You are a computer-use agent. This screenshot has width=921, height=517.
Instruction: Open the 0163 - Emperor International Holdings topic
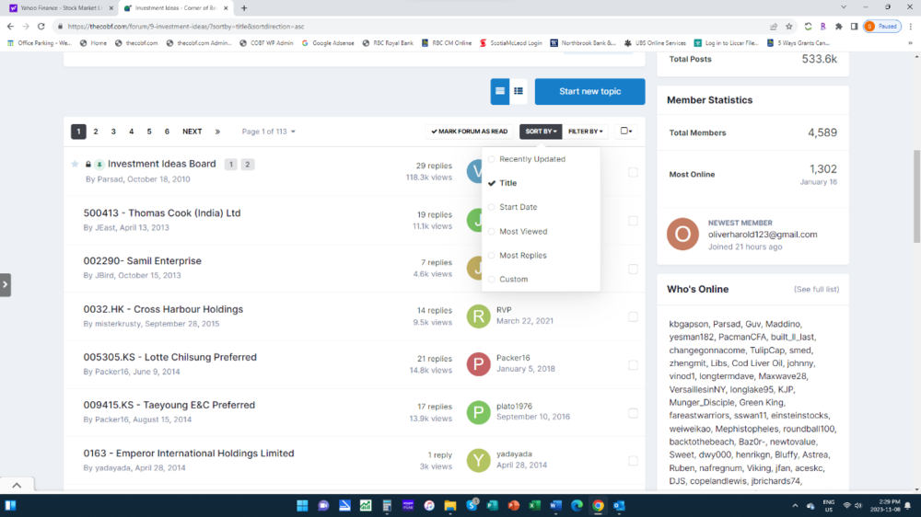click(189, 453)
